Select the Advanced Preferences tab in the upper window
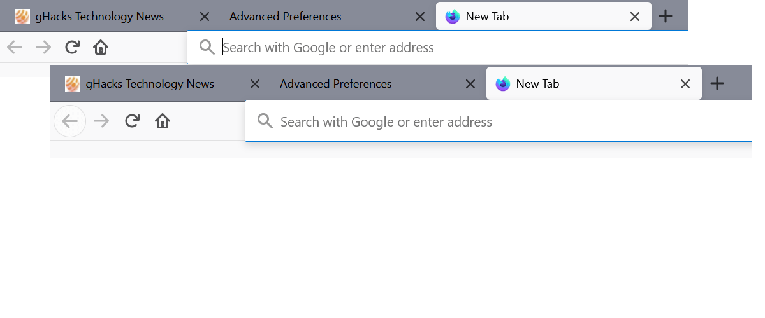 coord(286,17)
